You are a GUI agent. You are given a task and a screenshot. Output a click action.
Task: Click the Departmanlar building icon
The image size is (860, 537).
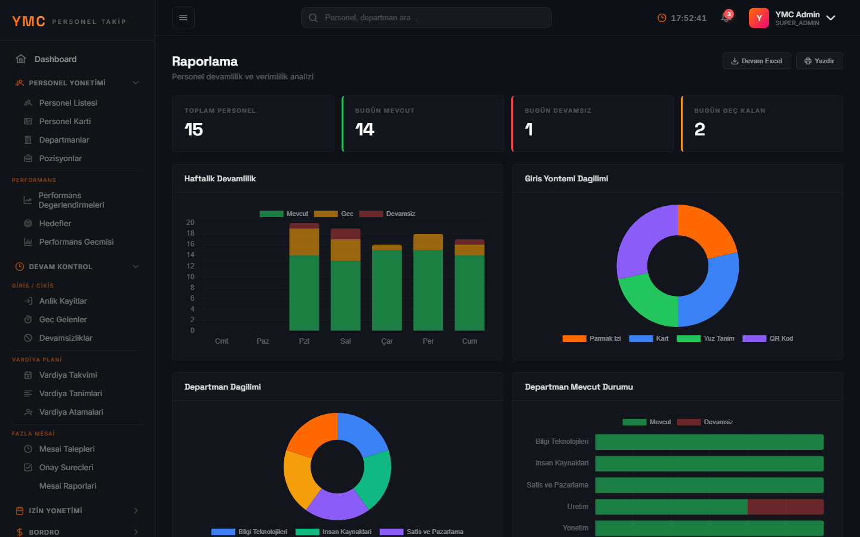[x=28, y=140]
